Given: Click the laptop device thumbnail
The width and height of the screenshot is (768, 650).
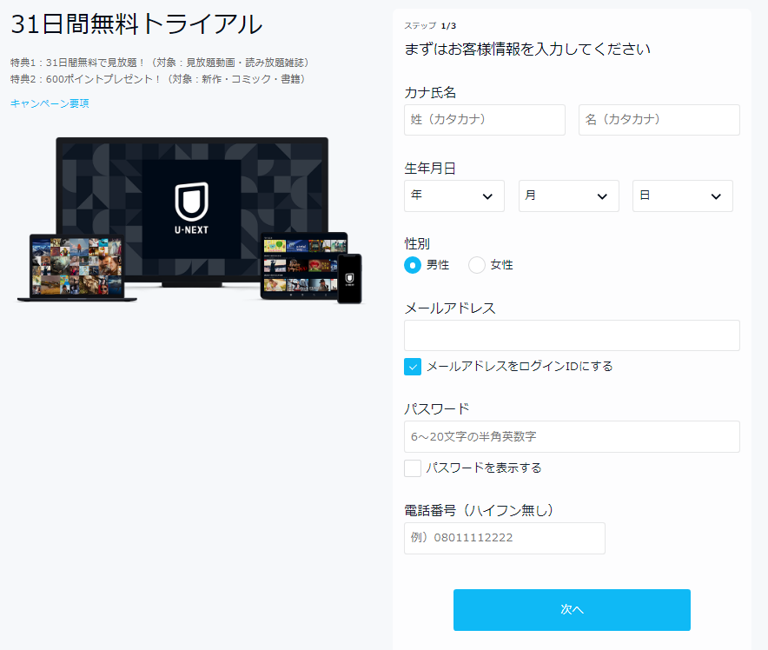Looking at the screenshot, I should point(76,268).
